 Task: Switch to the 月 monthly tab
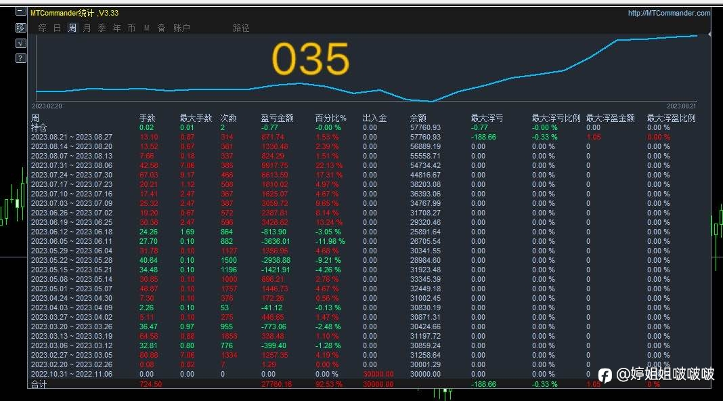click(x=87, y=28)
